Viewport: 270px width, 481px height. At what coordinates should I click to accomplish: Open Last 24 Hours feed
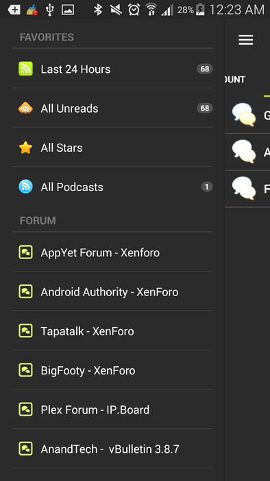pyautogui.click(x=112, y=69)
